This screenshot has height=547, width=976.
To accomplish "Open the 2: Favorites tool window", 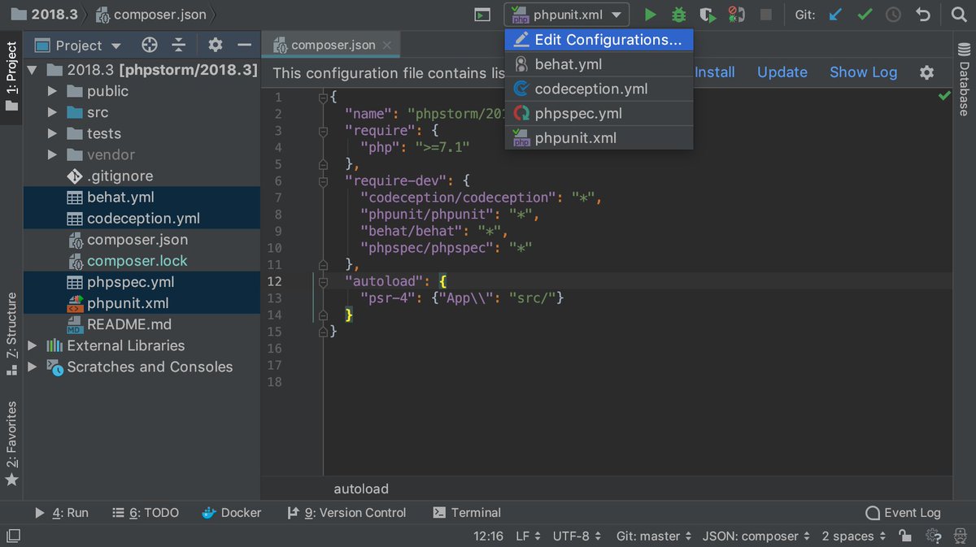I will pos(11,443).
